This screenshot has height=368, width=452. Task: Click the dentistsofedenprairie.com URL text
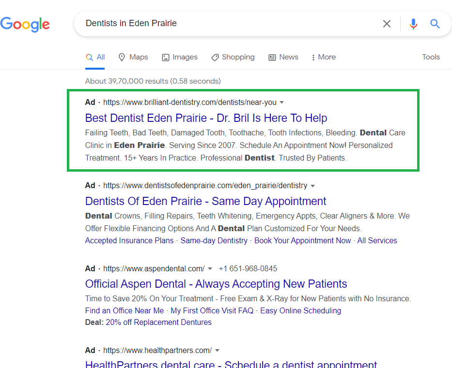click(205, 185)
